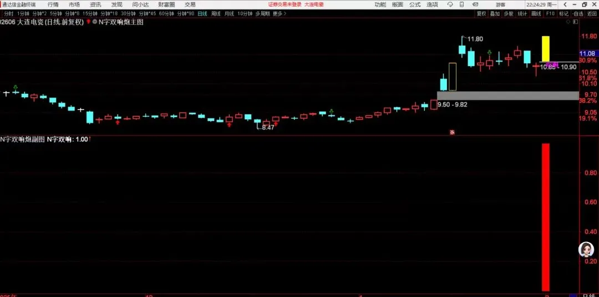Switch to the 分钟*90 period tab
This screenshot has height=297, width=599.
coord(186,13)
